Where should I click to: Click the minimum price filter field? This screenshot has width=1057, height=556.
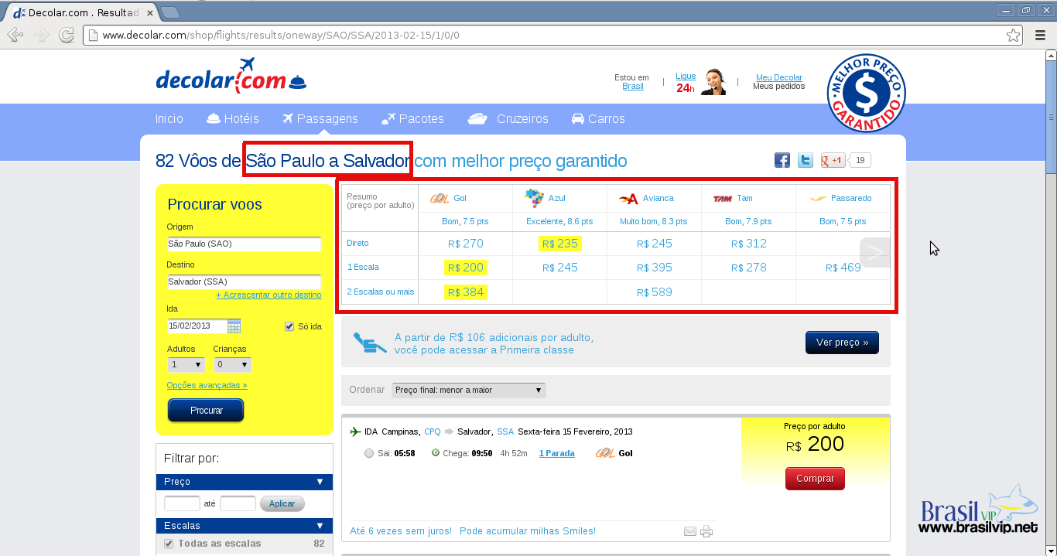182,503
